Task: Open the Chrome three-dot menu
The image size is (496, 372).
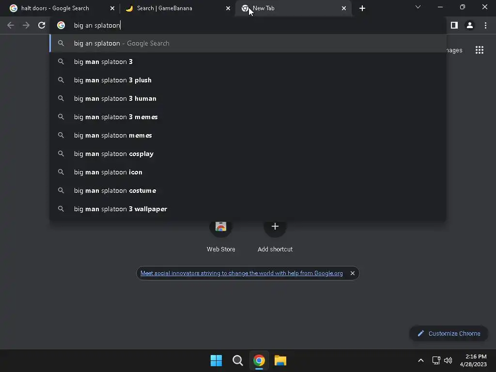Action: [485, 25]
